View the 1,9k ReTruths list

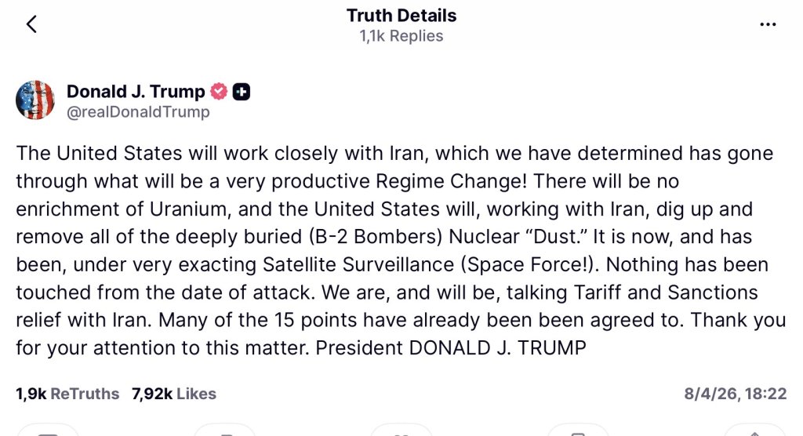[67, 394]
